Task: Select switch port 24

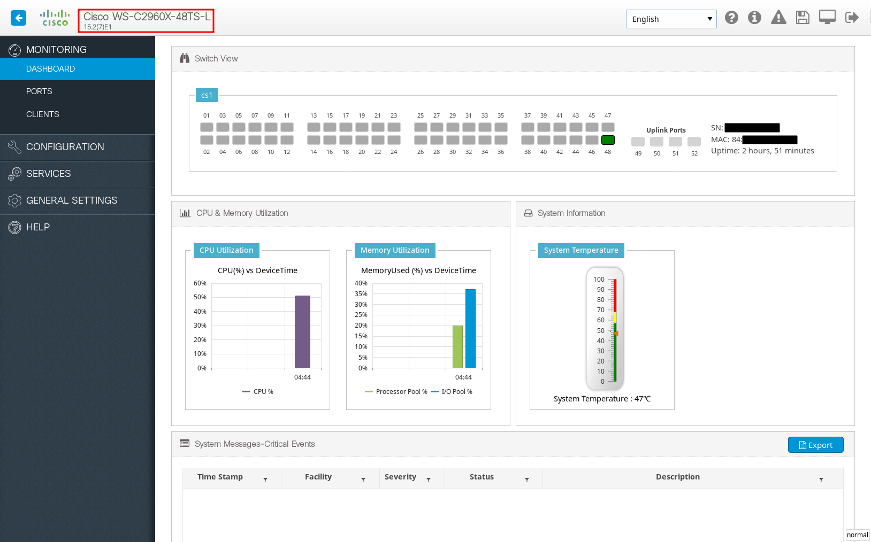Action: [394, 140]
